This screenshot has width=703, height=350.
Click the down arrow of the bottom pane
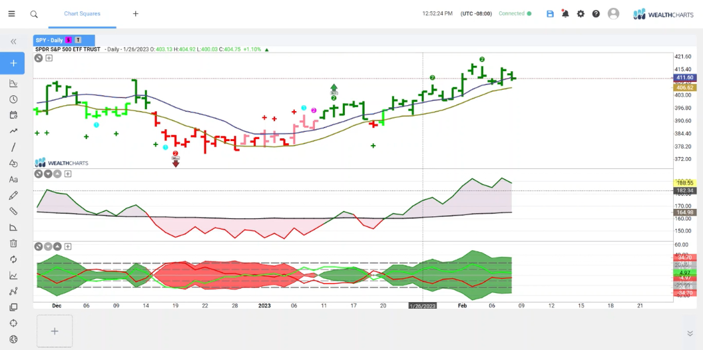tap(49, 246)
